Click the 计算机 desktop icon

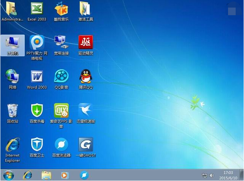click(13, 42)
